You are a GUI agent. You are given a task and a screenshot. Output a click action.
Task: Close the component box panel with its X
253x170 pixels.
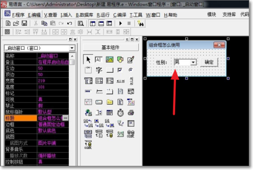[x=137, y=40]
